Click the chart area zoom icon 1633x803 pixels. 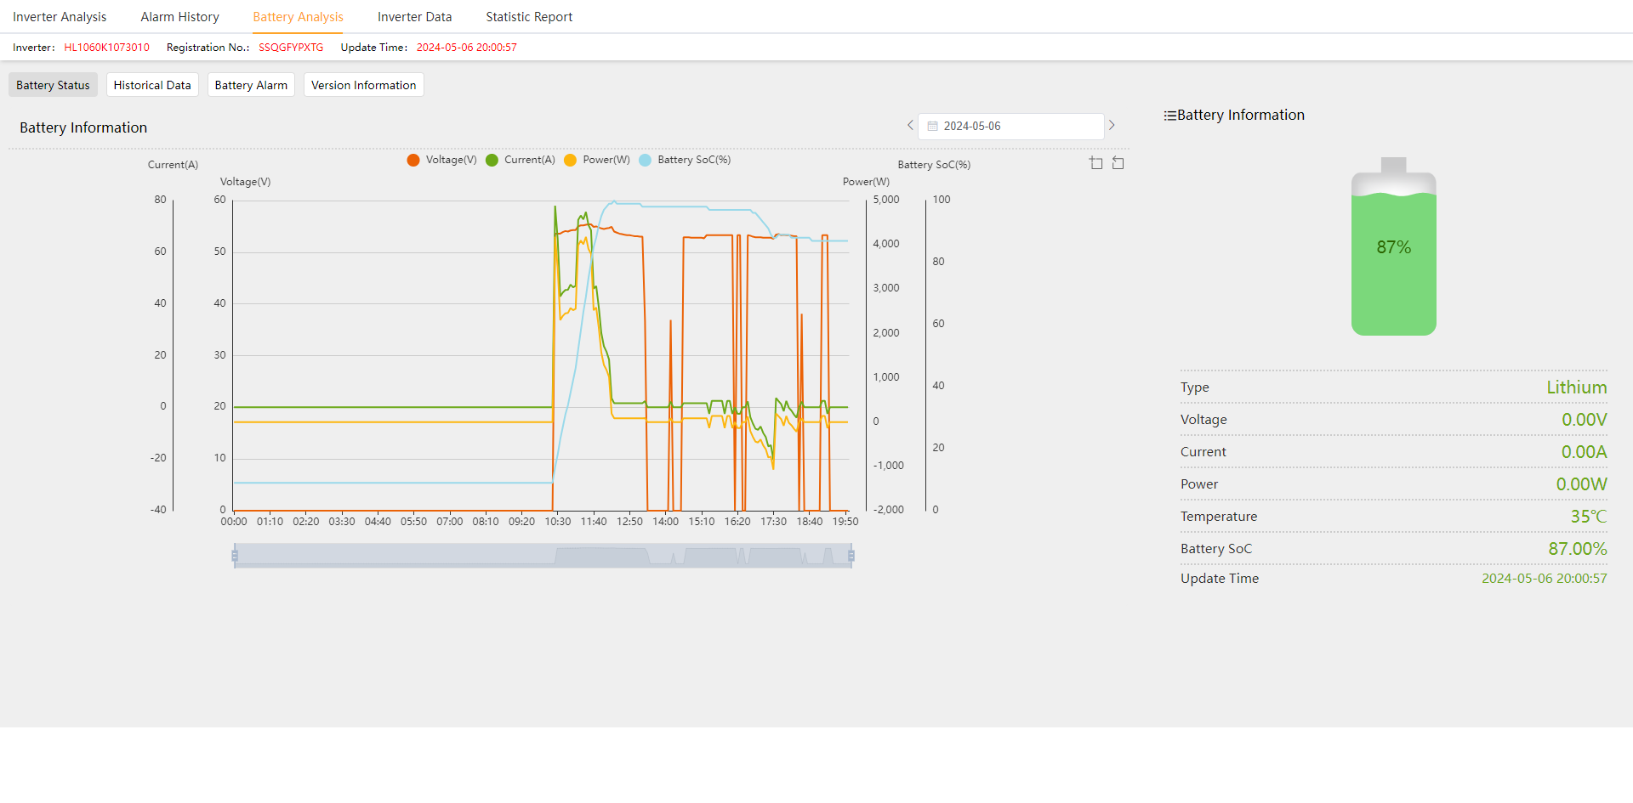pos(1095,163)
